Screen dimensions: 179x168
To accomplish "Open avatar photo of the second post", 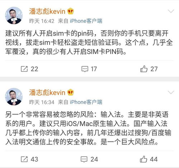I will pos(14,97).
